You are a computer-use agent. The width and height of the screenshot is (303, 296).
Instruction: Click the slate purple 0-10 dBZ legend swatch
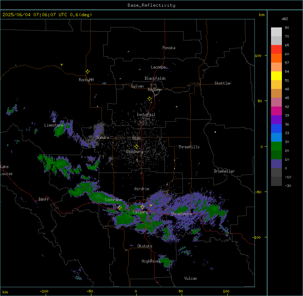click(276, 164)
